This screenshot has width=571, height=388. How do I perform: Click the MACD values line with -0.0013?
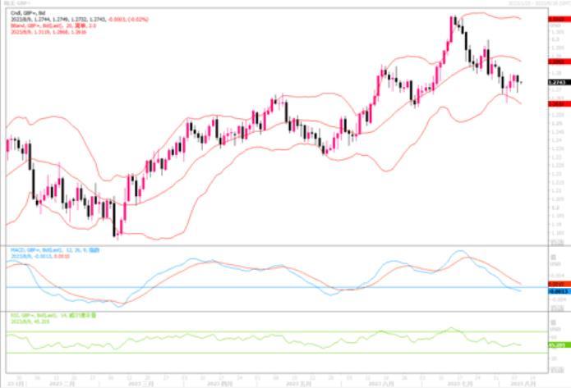(40, 257)
